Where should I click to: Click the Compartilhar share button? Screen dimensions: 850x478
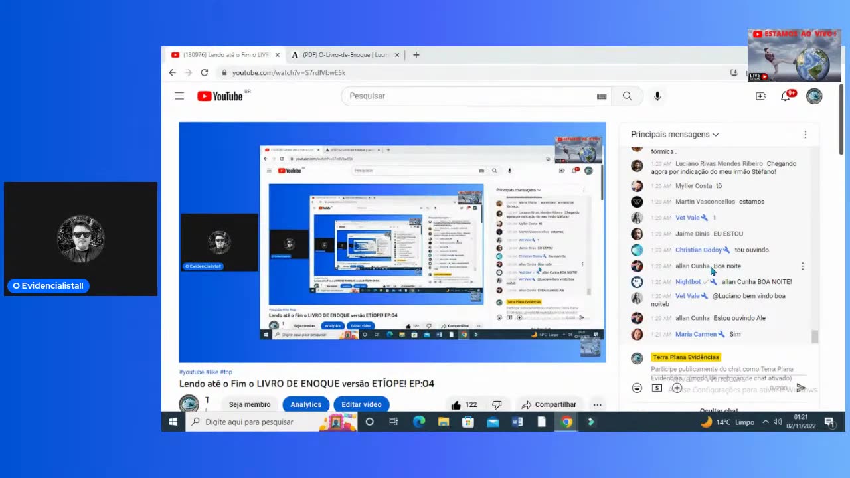(x=549, y=404)
